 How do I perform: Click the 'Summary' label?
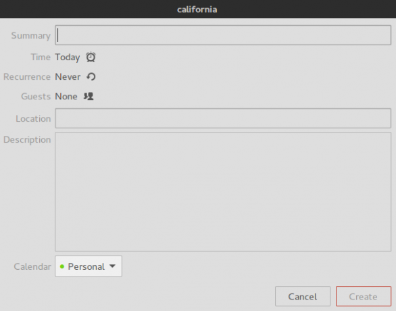(x=31, y=36)
